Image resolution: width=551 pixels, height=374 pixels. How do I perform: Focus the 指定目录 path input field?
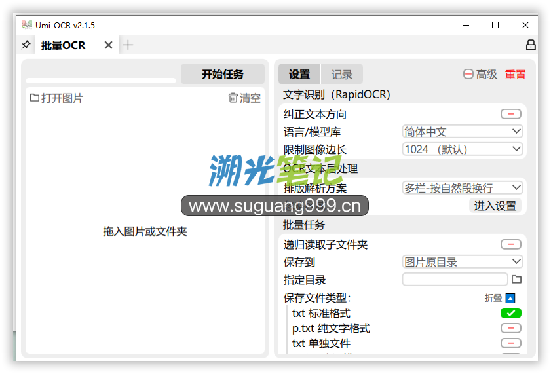coord(455,280)
